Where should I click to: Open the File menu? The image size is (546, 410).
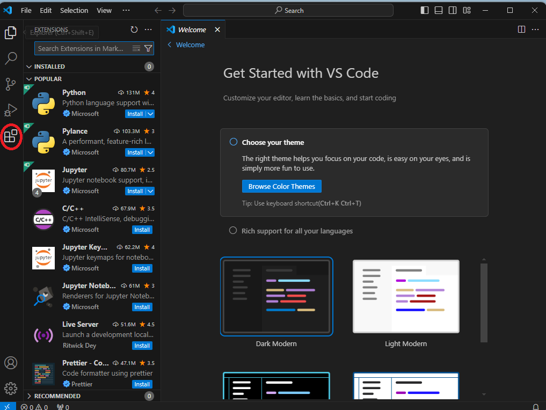coord(26,10)
